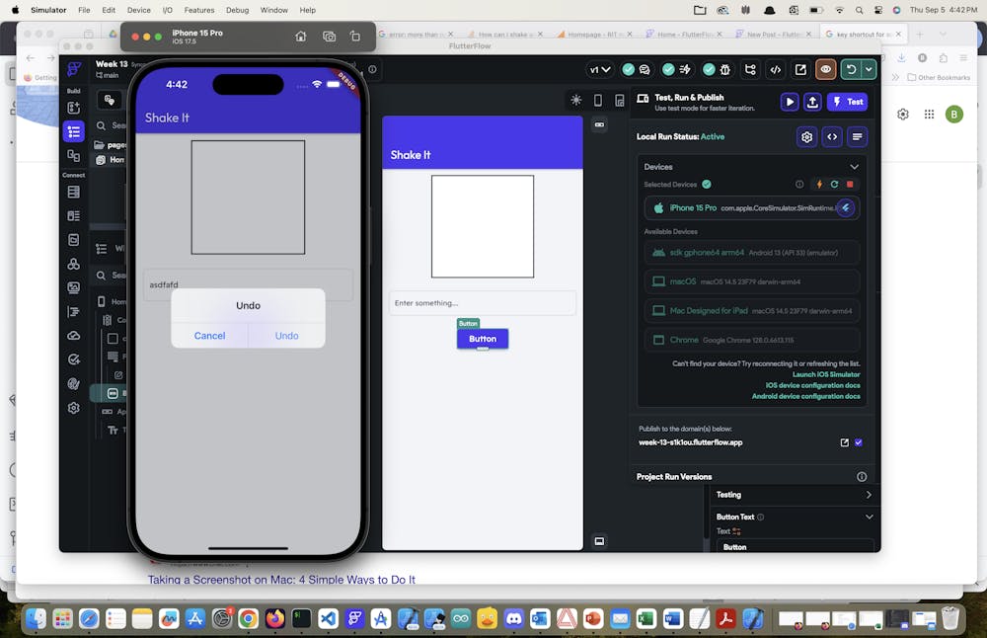Viewport: 987px width, 638px height.
Task: Toggle the publish domain checkbox
Action: pyautogui.click(x=859, y=442)
